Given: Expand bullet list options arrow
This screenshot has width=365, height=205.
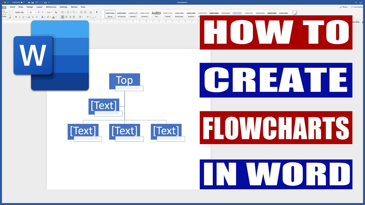Looking at the screenshot, I should [x=65, y=12].
